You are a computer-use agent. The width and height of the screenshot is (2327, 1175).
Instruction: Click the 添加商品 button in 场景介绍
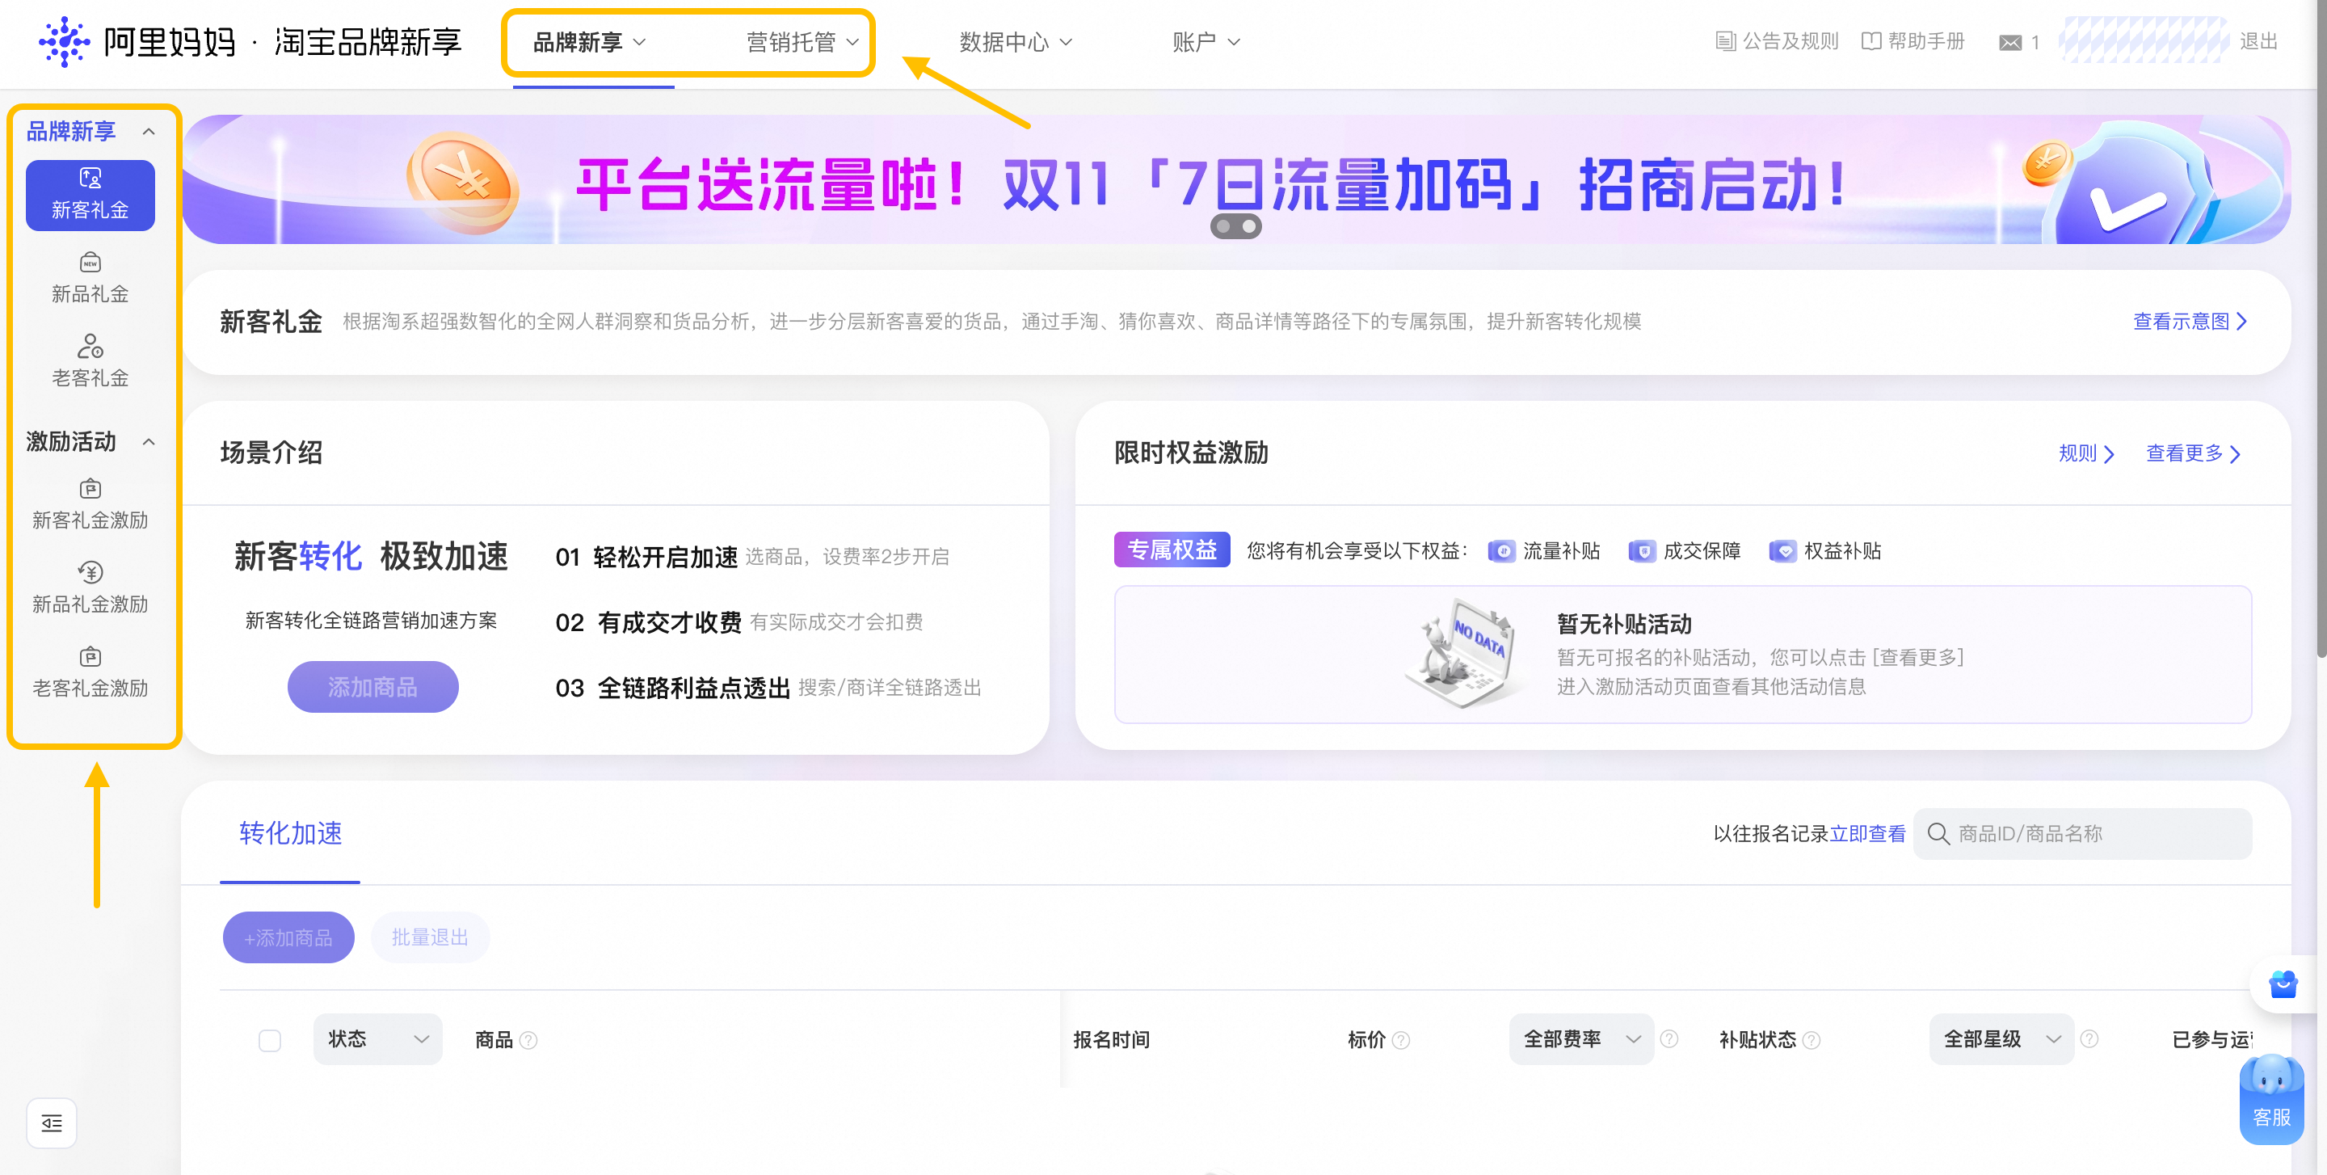373,687
